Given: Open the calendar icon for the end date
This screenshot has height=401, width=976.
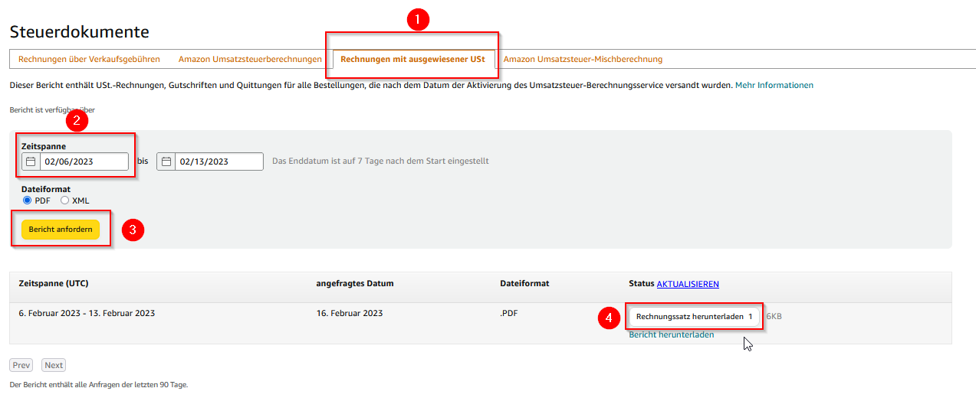Looking at the screenshot, I should (x=166, y=161).
